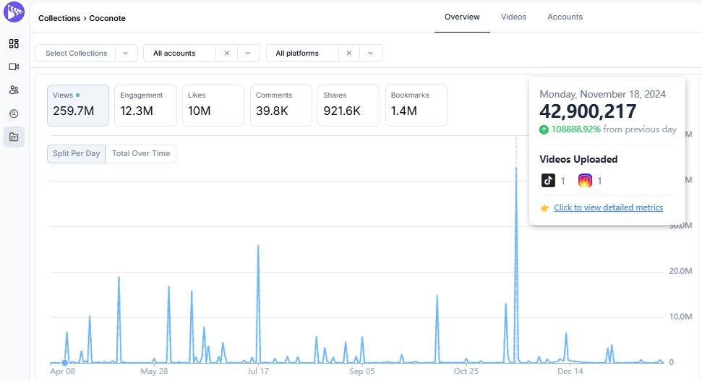The height and width of the screenshot is (381, 702).
Task: Switch chart to Split Per Day
Action: click(77, 154)
